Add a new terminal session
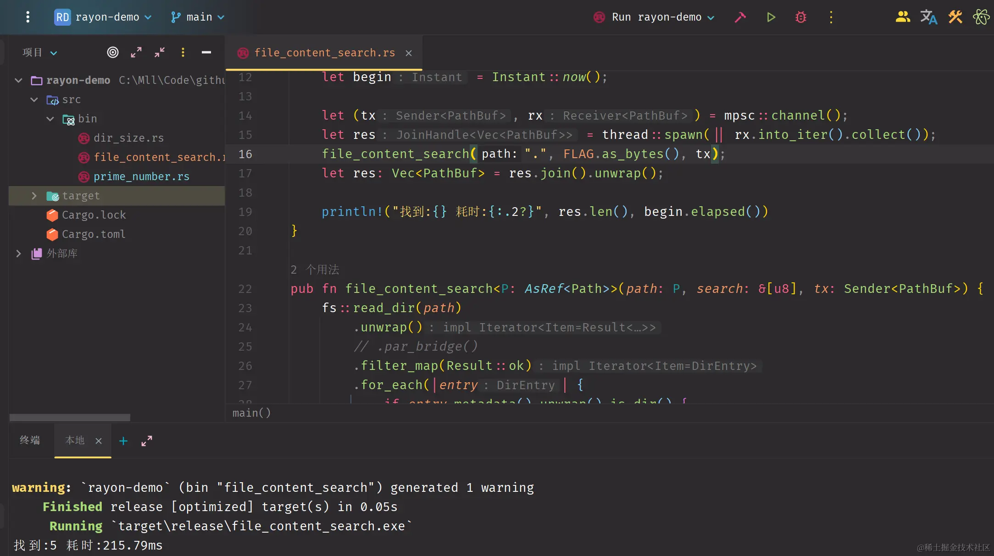 (x=123, y=441)
